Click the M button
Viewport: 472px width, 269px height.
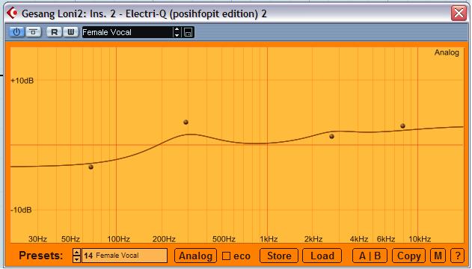(x=438, y=256)
